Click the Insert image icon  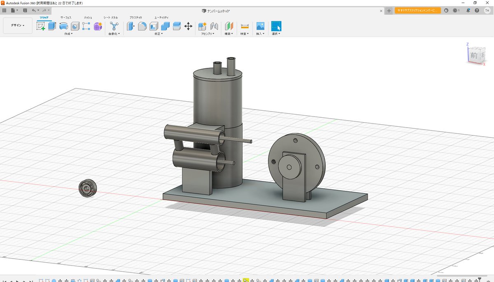click(x=260, y=26)
